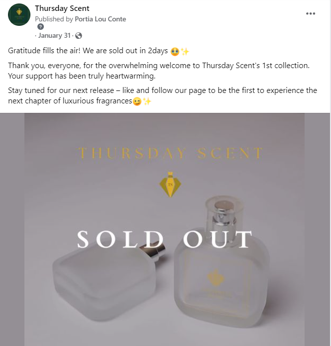Open the three-dot post options menu
Viewport: 331px width, 346px height.
click(x=311, y=14)
